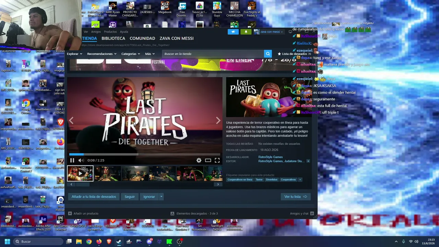Select the 'Terror' tag

259,179
